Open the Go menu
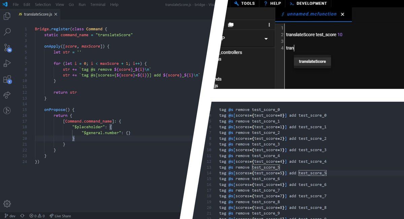404x219 pixels. pyautogui.click(x=71, y=4)
